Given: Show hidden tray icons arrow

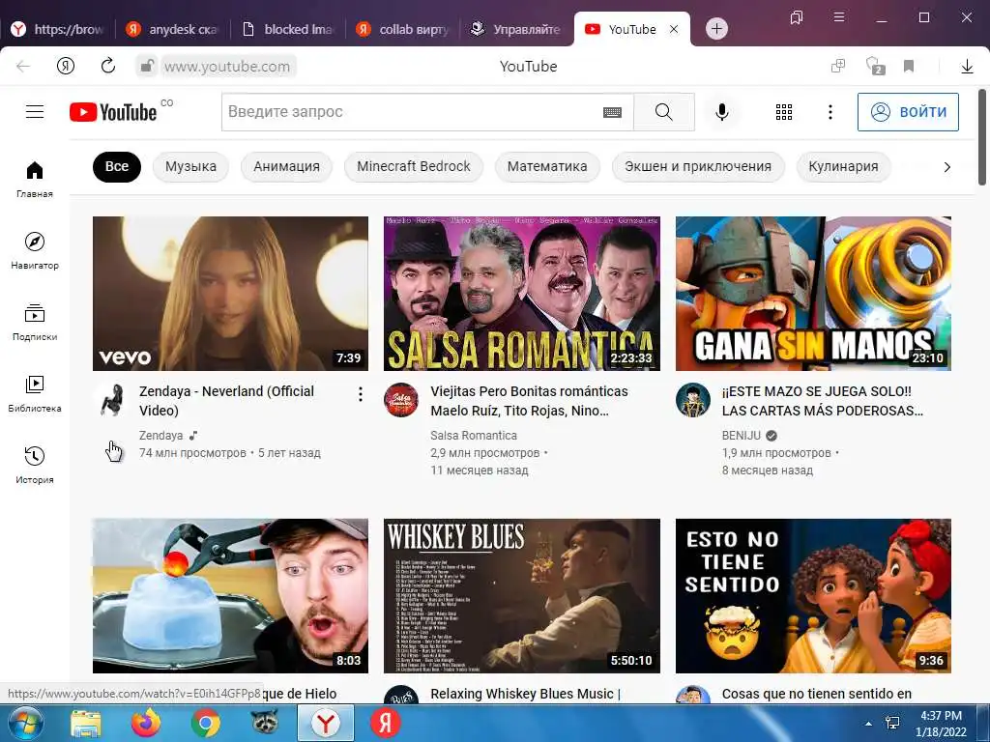Looking at the screenshot, I should (868, 724).
